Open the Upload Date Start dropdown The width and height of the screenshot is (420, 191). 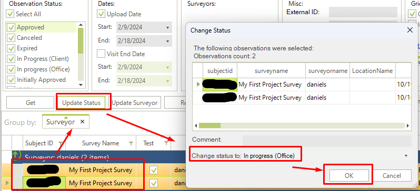[x=168, y=27]
